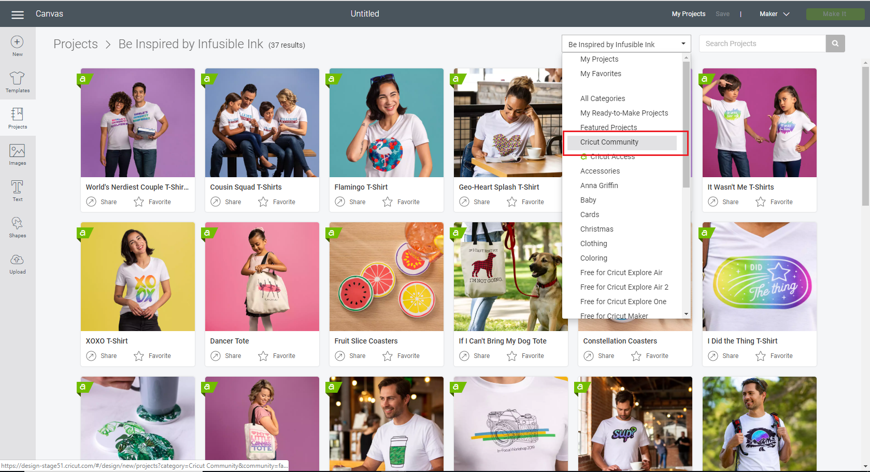This screenshot has height=472, width=870.
Task: Select the Cards category
Action: (x=590, y=214)
